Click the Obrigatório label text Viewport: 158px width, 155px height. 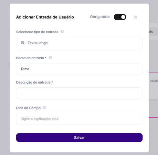tap(100, 17)
